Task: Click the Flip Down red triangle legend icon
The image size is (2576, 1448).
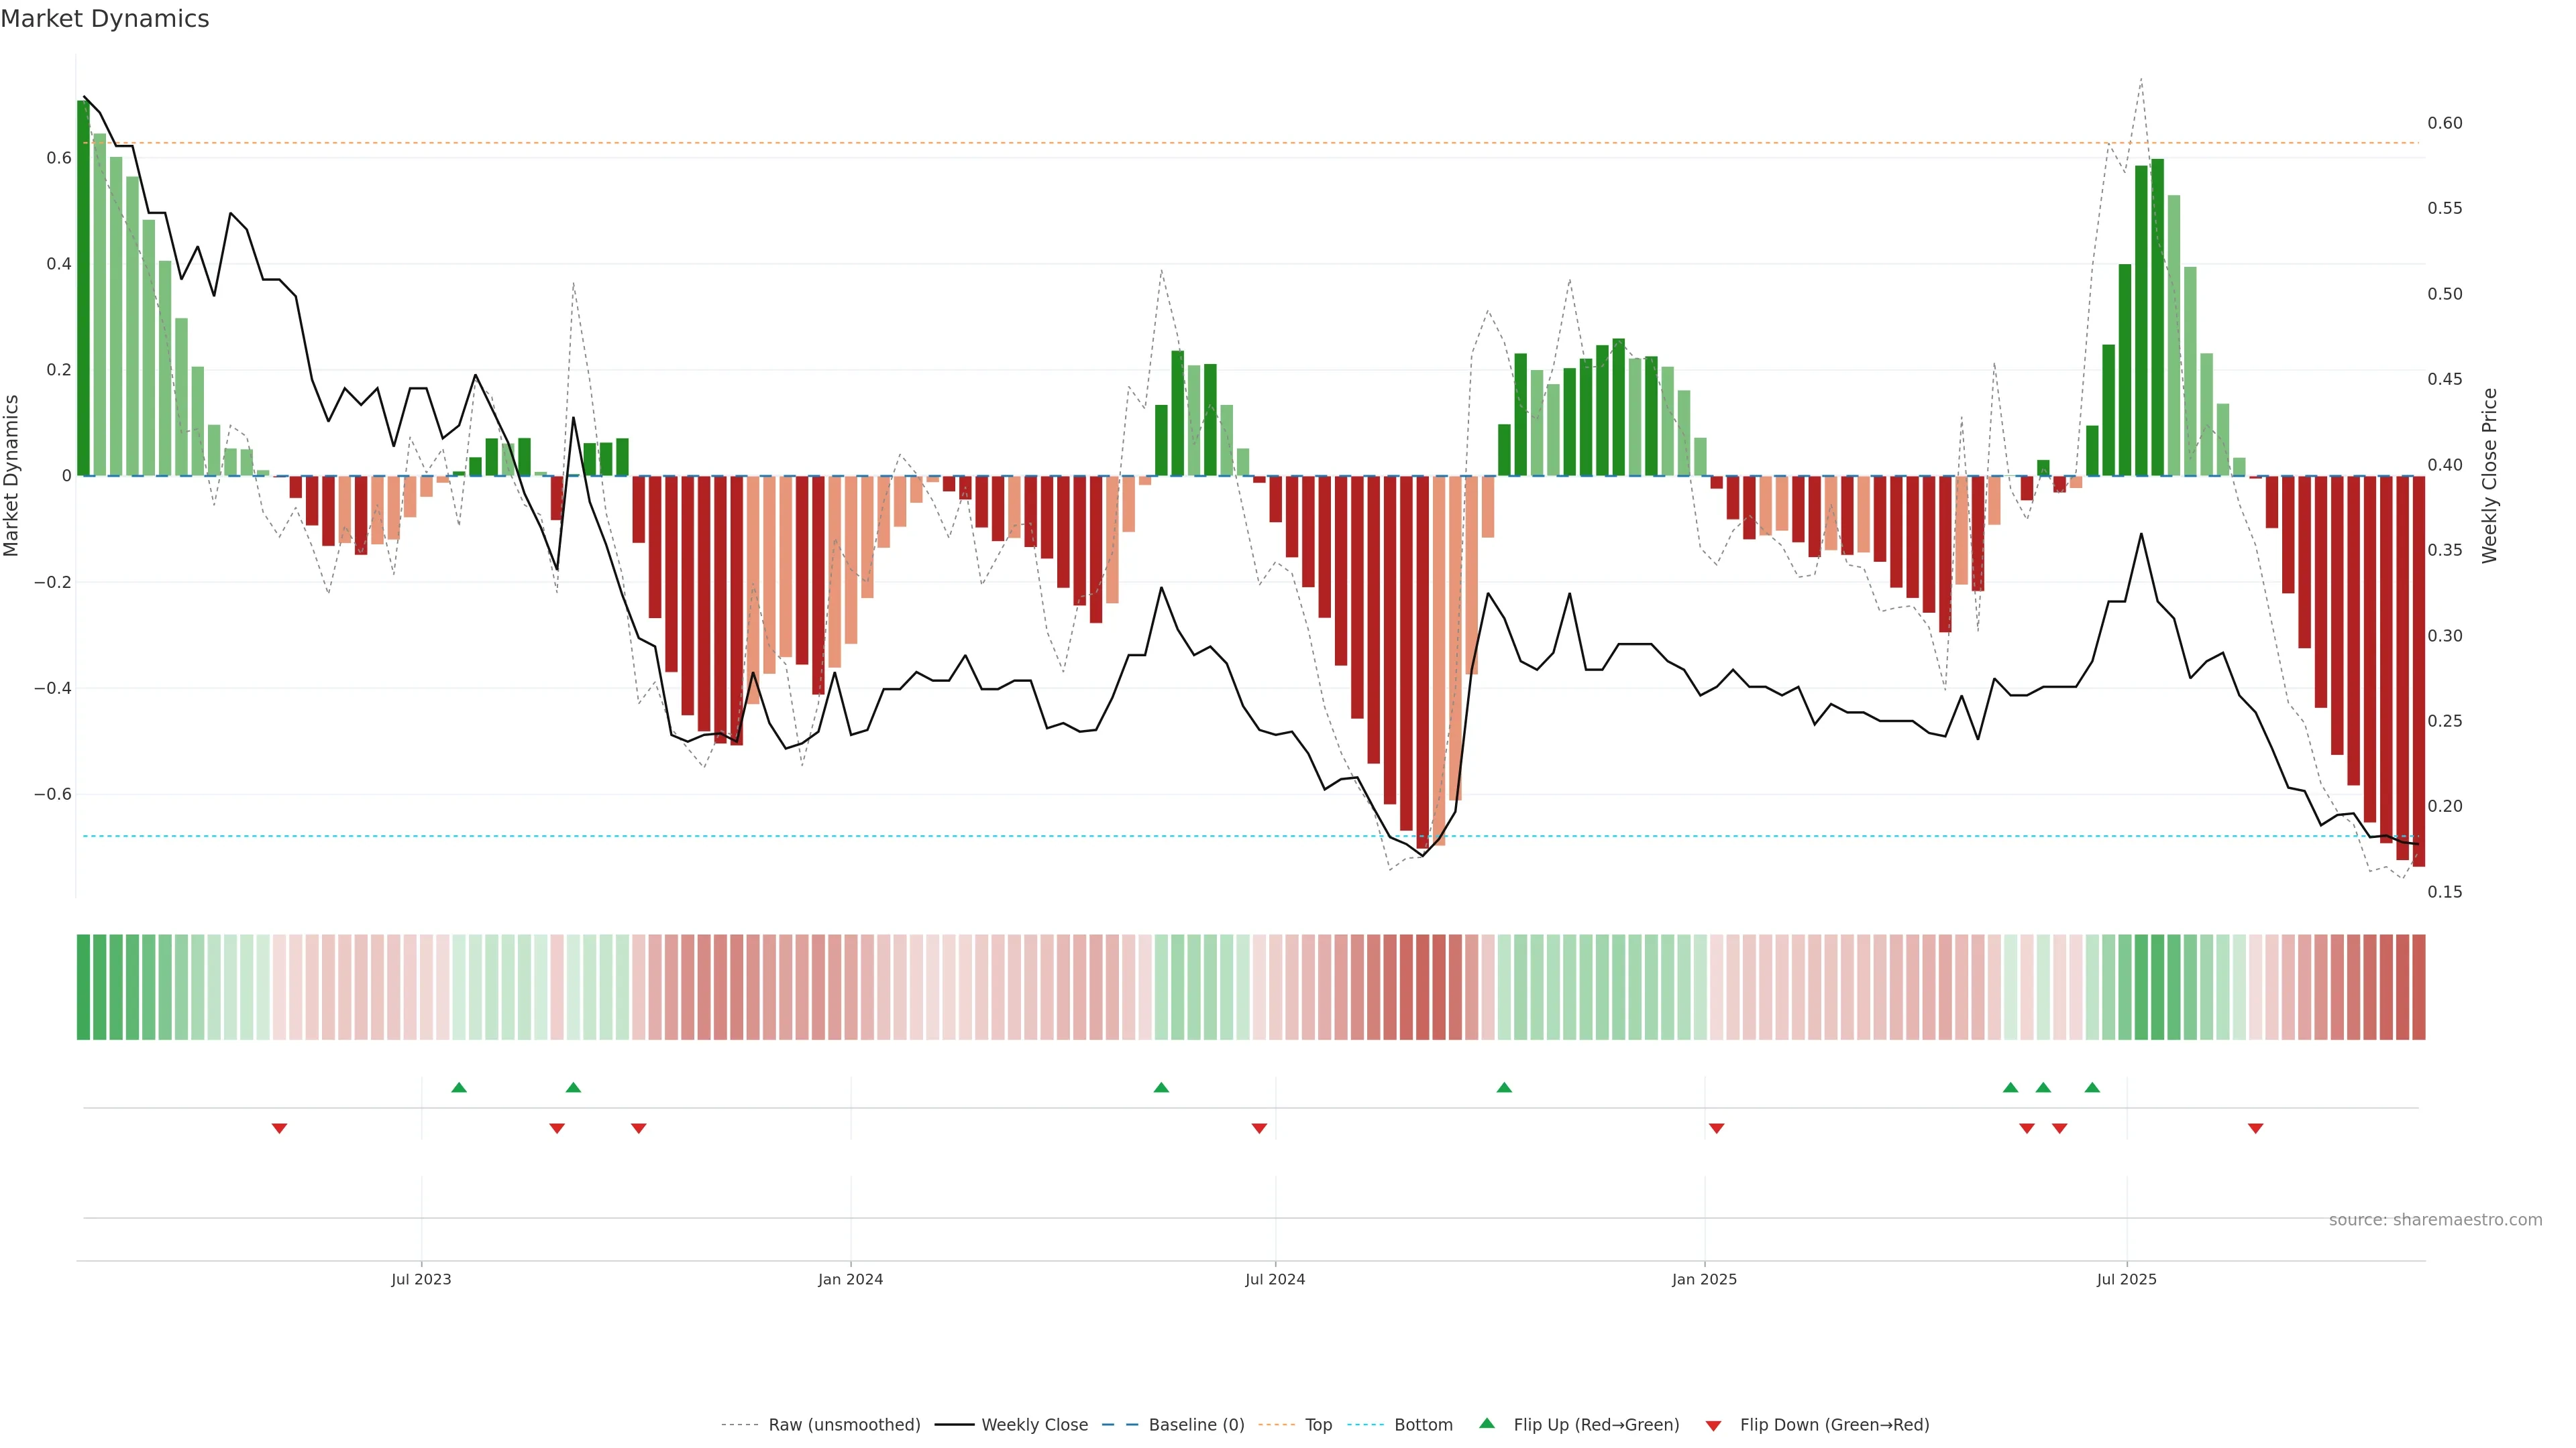Action: pos(1713,1425)
